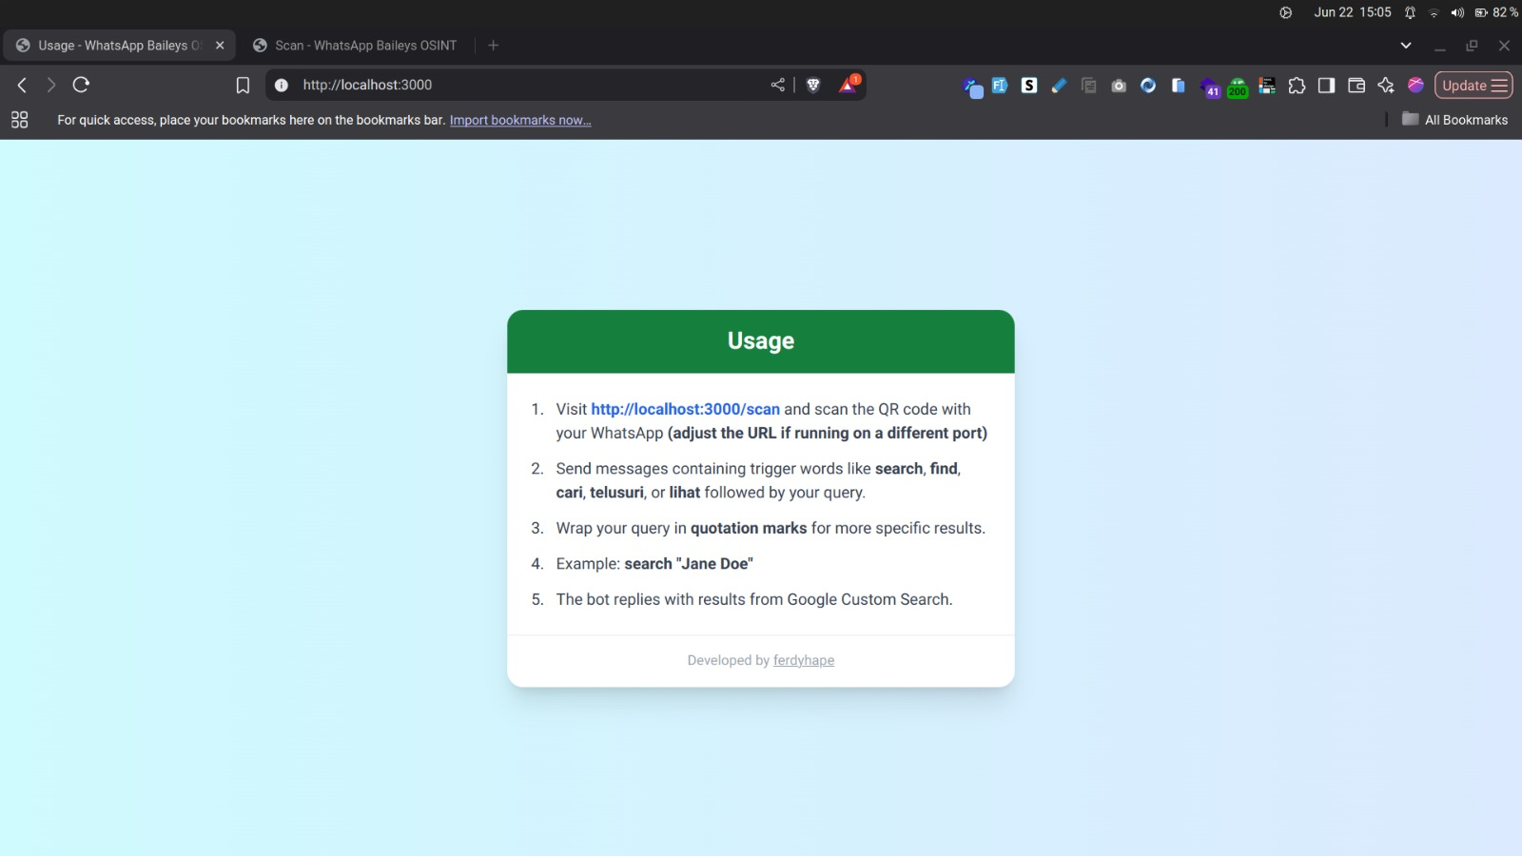Image resolution: width=1522 pixels, height=856 pixels.
Task: Bookmark this page with bookmark icon
Action: coord(243,86)
